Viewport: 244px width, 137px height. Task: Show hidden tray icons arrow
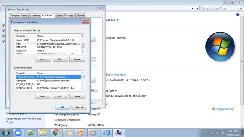tap(206, 133)
